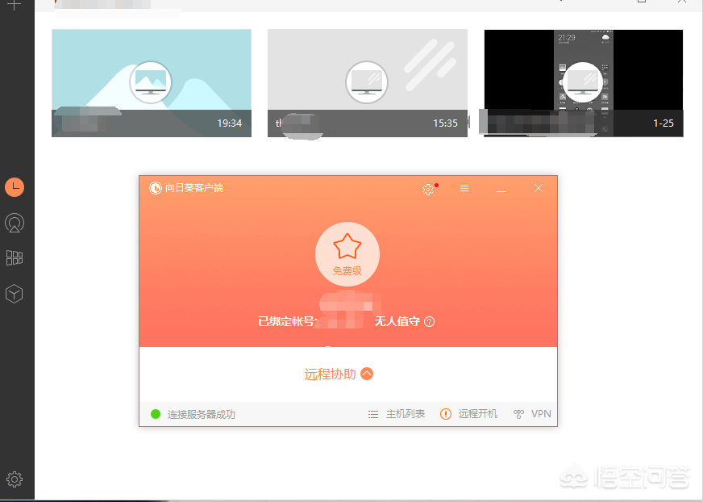Click monitor icon on the 1-25 thumbnail
The width and height of the screenshot is (703, 502).
(x=582, y=83)
